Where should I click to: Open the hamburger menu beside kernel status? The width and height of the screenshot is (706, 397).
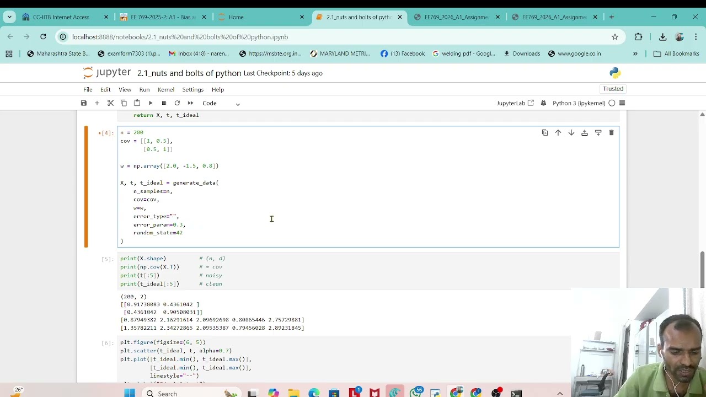click(622, 103)
